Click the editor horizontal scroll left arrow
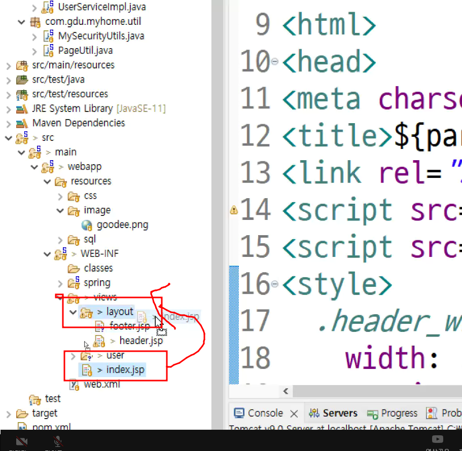462x451 pixels. coord(286,391)
